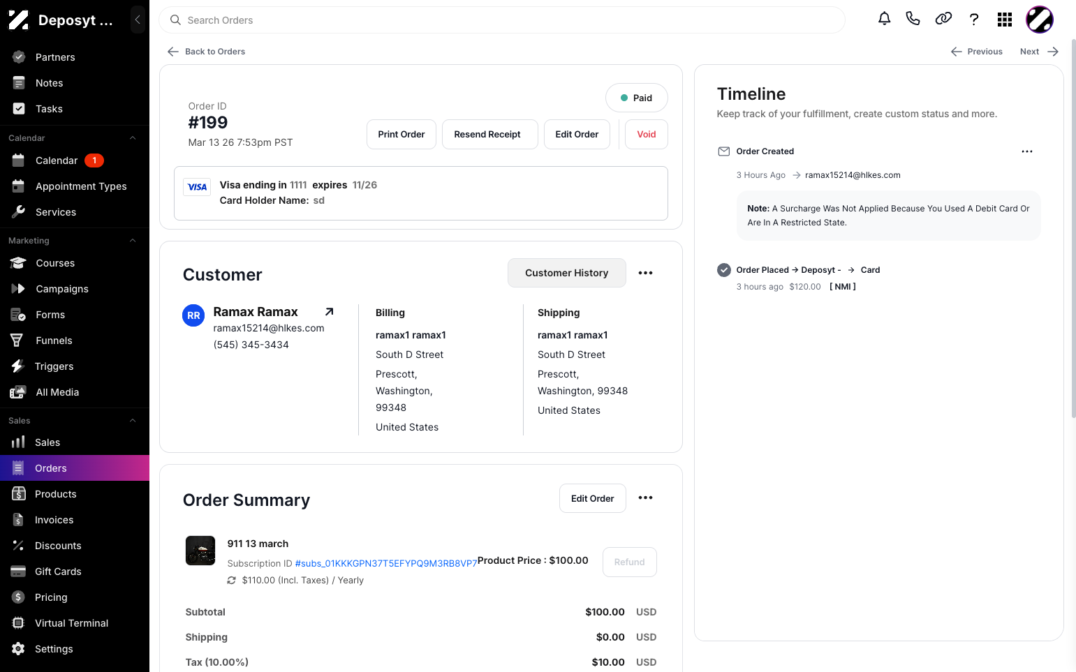Open Customer History
Image resolution: width=1076 pixels, height=672 pixels.
pyautogui.click(x=567, y=273)
